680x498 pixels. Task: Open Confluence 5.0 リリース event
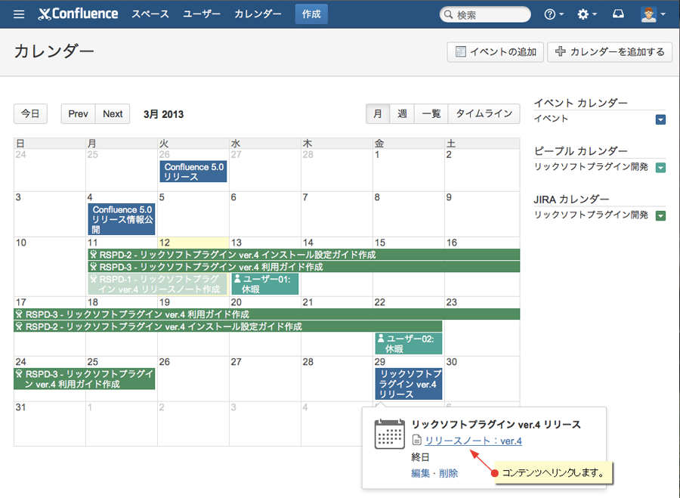[193, 172]
